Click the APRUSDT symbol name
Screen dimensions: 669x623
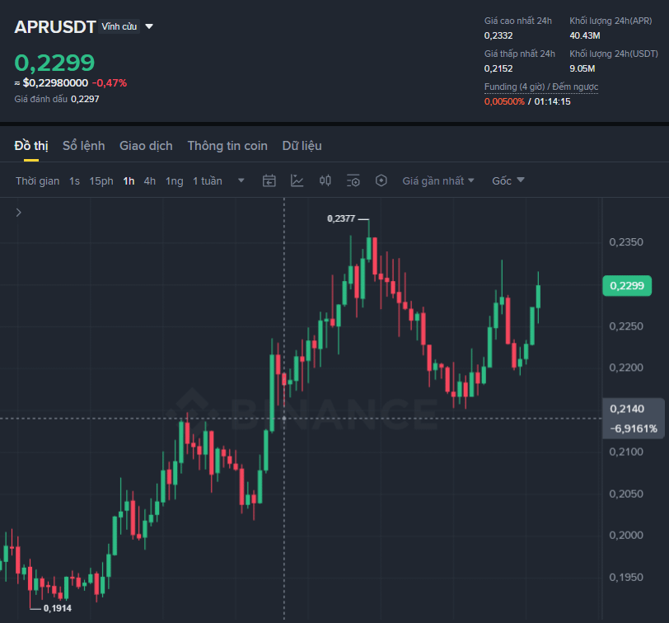point(55,27)
